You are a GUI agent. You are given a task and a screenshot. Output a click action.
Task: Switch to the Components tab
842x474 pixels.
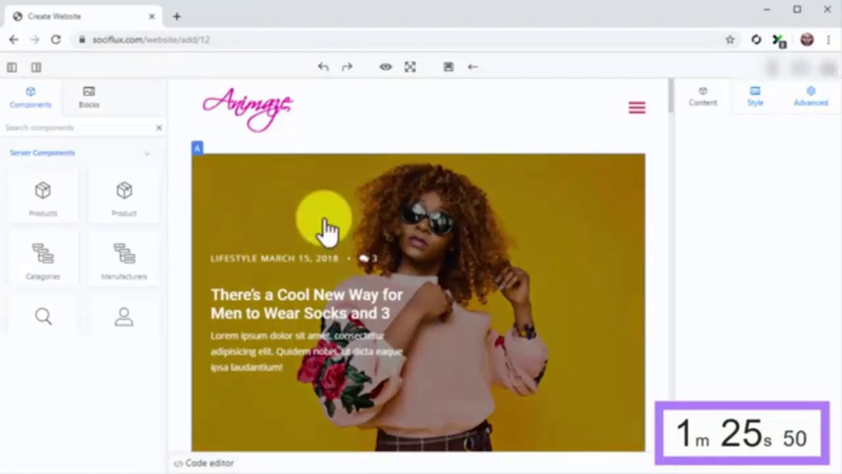30,97
